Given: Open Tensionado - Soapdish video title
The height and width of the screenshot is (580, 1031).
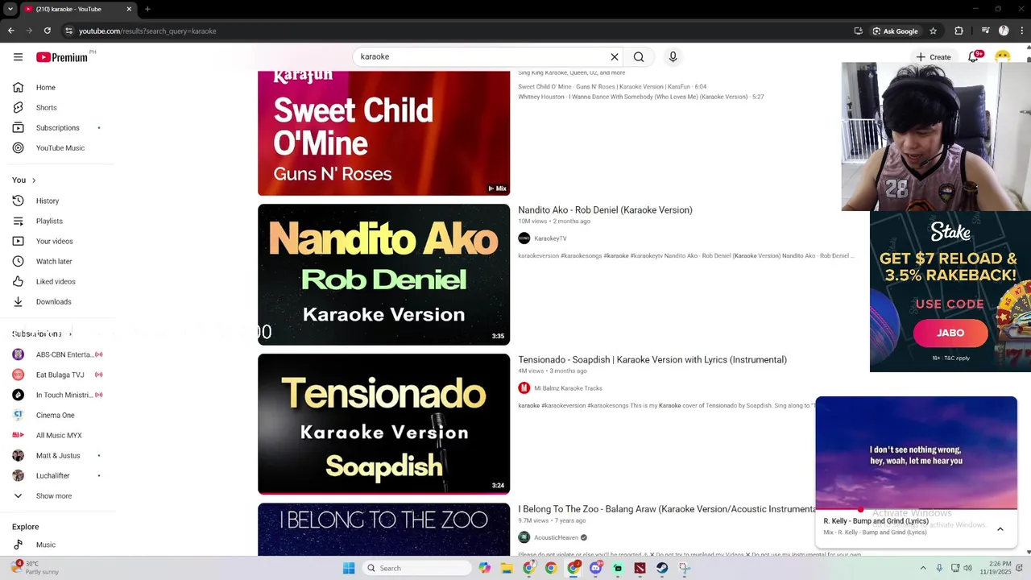Looking at the screenshot, I should pyautogui.click(x=652, y=360).
